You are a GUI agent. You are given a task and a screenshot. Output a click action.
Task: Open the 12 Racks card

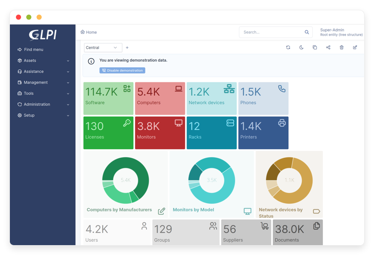coord(212,133)
